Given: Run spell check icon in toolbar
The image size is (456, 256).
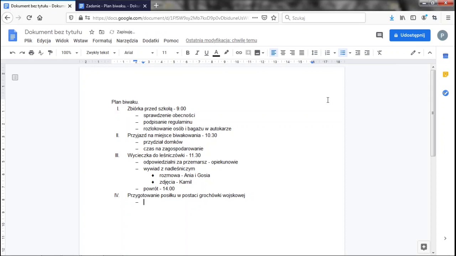Looking at the screenshot, I should pos(41,53).
